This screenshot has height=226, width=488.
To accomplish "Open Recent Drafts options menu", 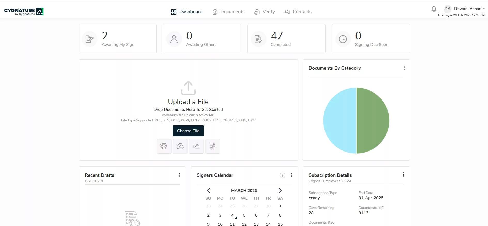I will pyautogui.click(x=179, y=175).
